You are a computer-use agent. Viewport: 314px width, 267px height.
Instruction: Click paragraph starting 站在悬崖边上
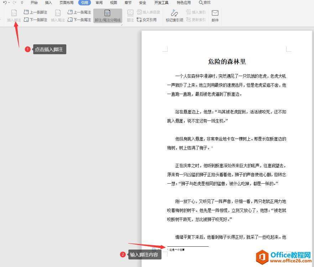pos(226,116)
